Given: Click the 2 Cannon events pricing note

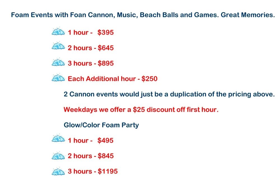Looking at the screenshot, I should click(x=169, y=94).
